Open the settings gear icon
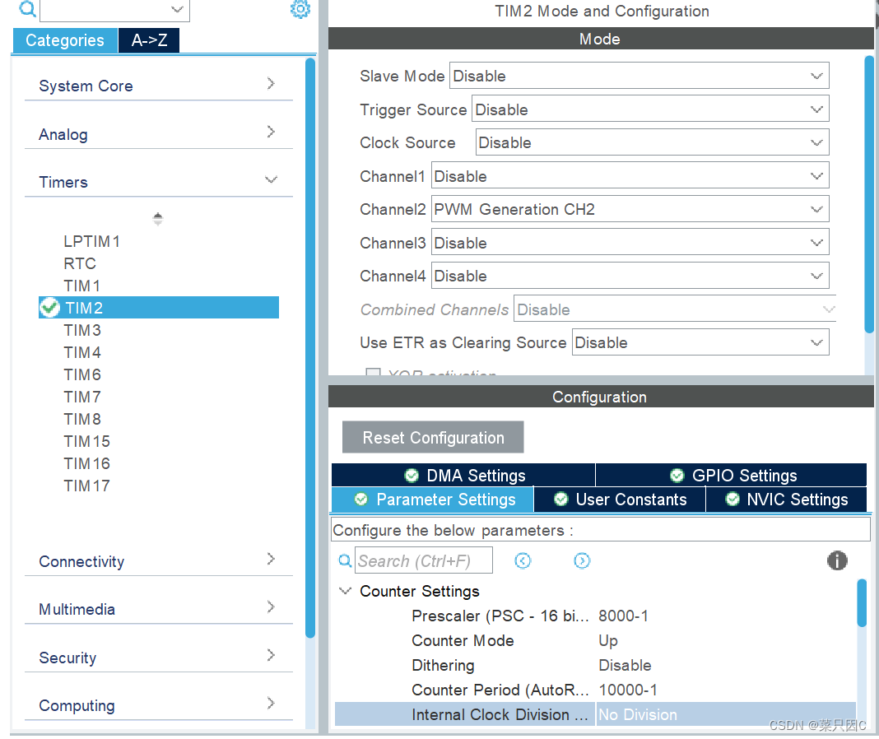 tap(300, 8)
